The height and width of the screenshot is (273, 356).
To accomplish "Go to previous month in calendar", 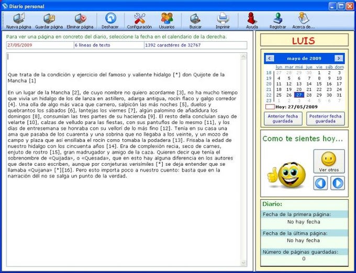I will (x=270, y=58).
